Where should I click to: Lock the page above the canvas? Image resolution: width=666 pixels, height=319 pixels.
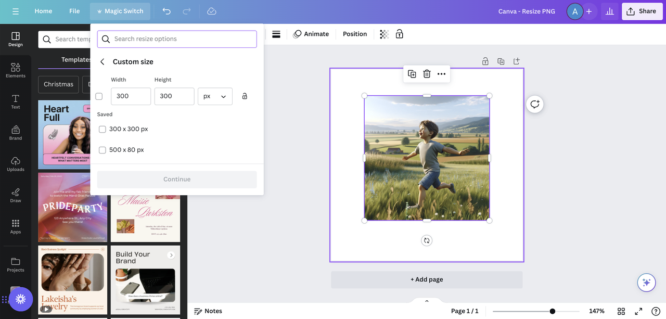coord(485,61)
